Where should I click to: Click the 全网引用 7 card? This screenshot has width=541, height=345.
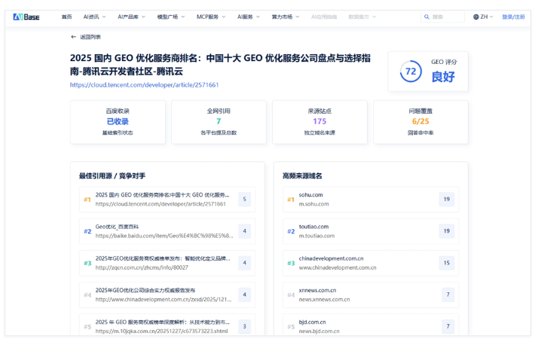(219, 122)
